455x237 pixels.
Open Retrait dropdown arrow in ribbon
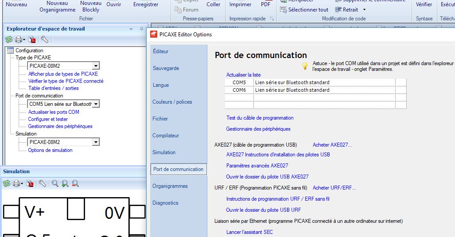click(x=365, y=10)
